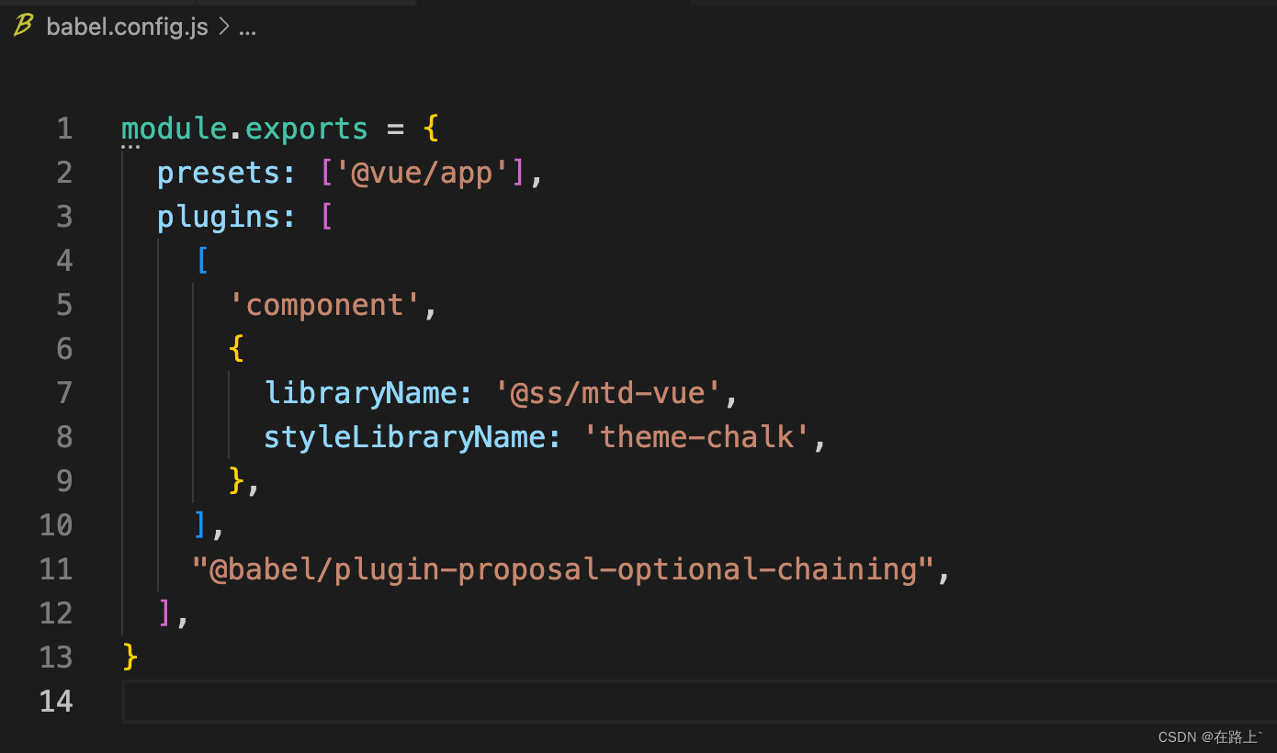Select line number 14 in gutter
This screenshot has width=1277, height=753.
pyautogui.click(x=56, y=702)
